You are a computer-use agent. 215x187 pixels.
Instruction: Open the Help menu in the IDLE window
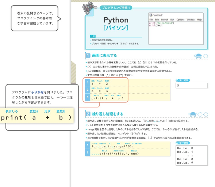(x=199, y=20)
